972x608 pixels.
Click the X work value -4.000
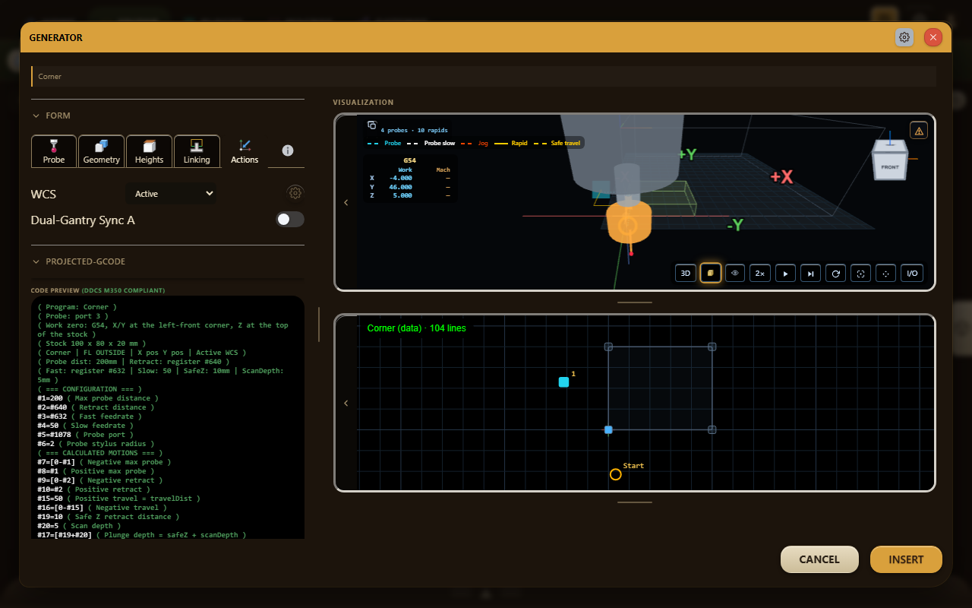click(x=399, y=178)
